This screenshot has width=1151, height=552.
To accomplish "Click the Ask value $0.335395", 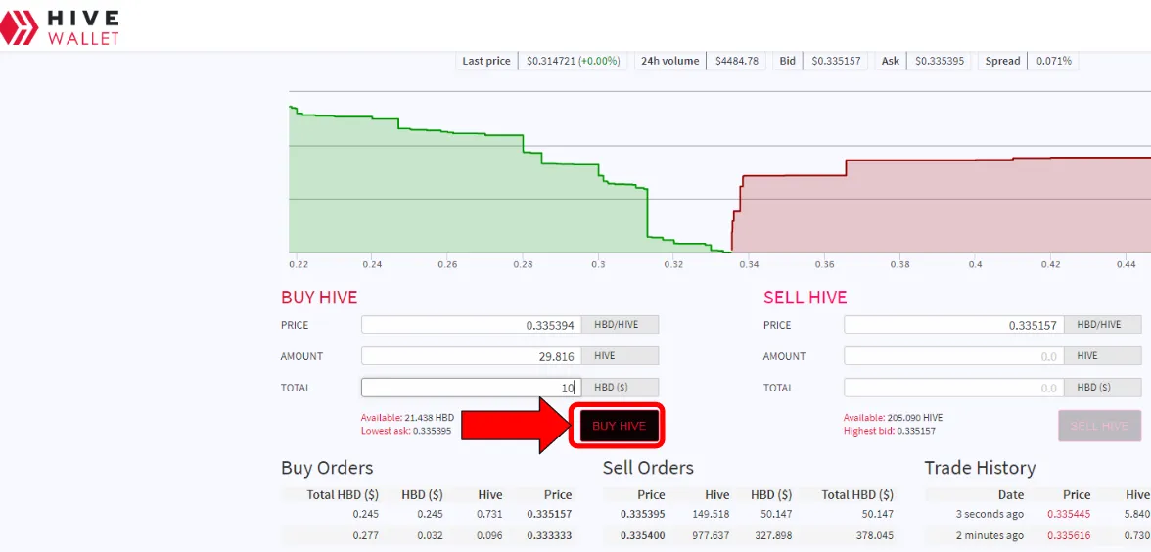I will click(x=939, y=61).
